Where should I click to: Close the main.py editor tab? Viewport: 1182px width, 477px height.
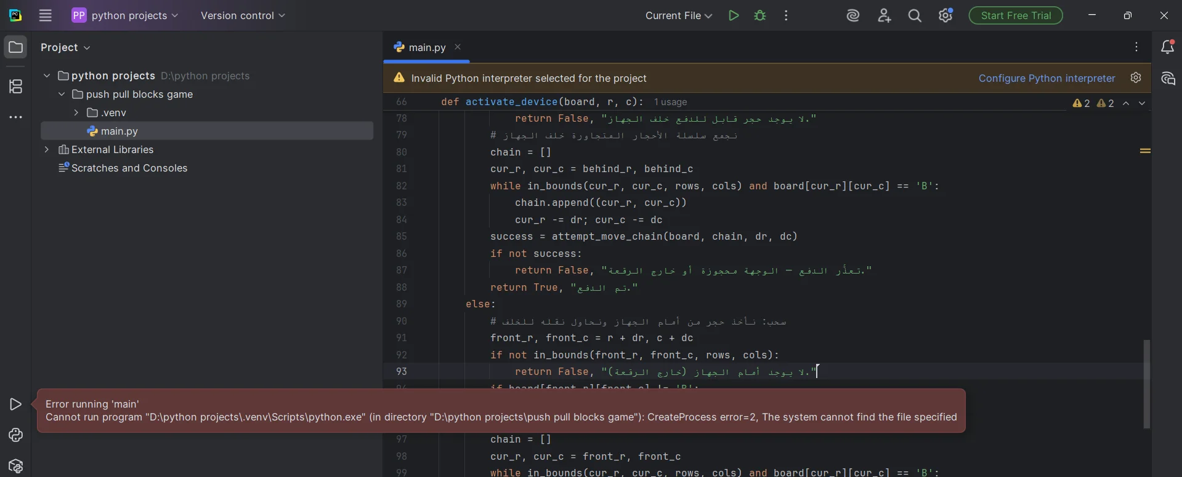pyautogui.click(x=458, y=47)
